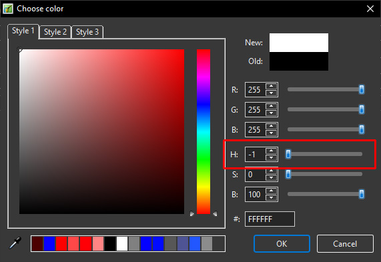The width and height of the screenshot is (381, 262).
Task: Open the Style 2 tab
Action: (55, 32)
